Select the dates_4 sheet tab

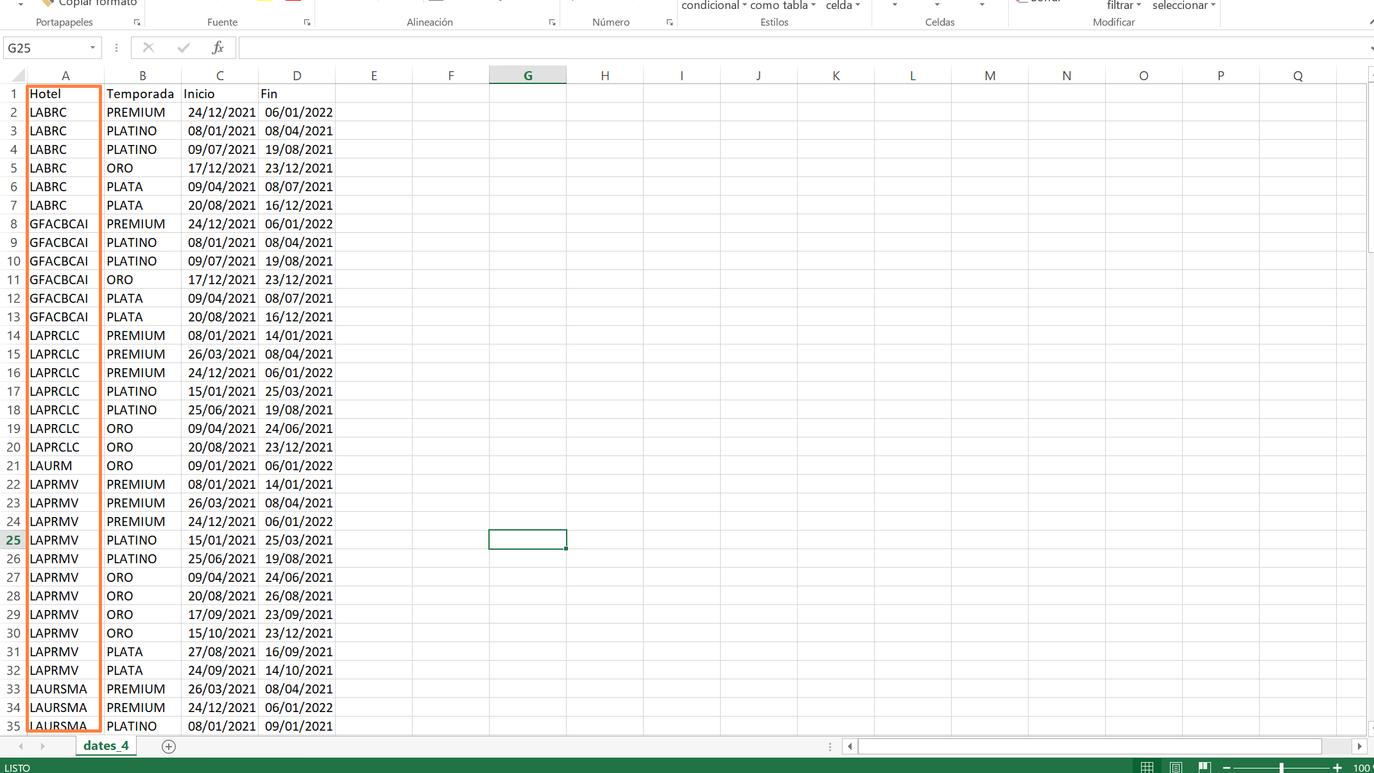click(x=106, y=745)
